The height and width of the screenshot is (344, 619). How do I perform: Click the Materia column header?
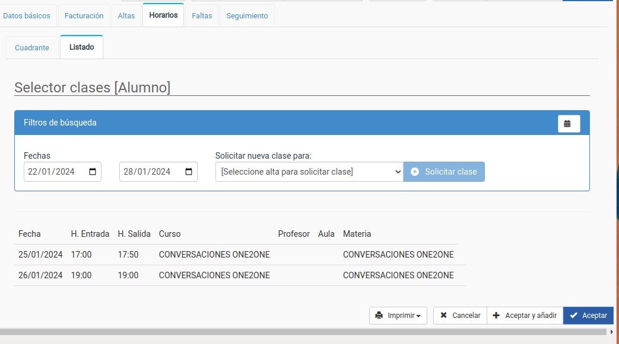pyautogui.click(x=357, y=234)
